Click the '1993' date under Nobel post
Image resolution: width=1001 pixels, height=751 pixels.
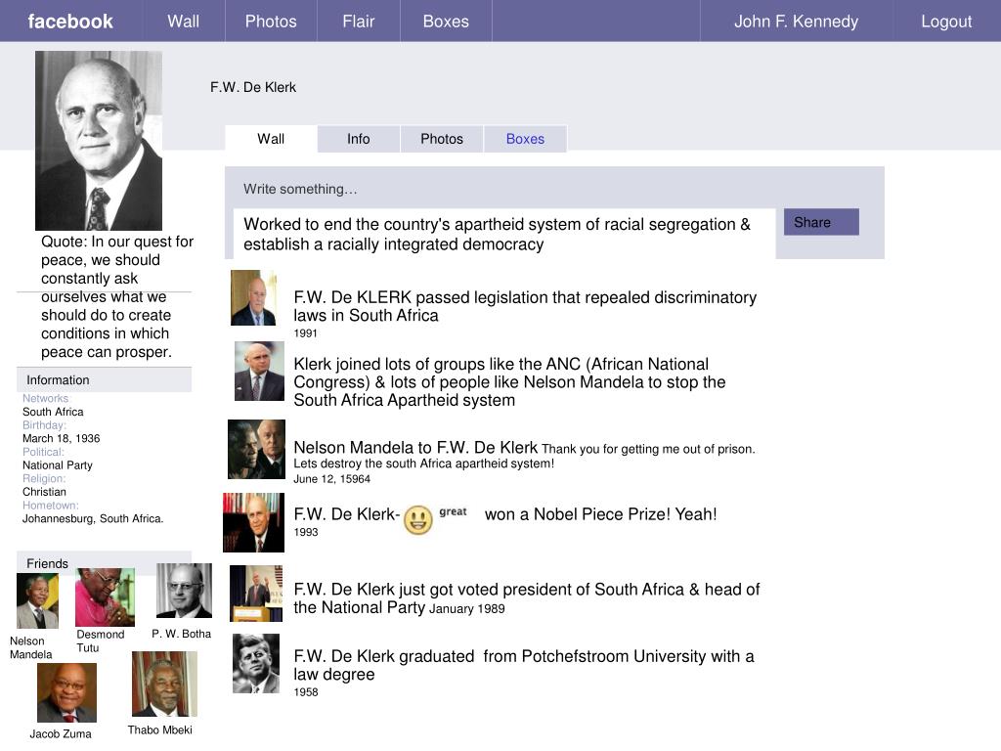[x=306, y=532]
